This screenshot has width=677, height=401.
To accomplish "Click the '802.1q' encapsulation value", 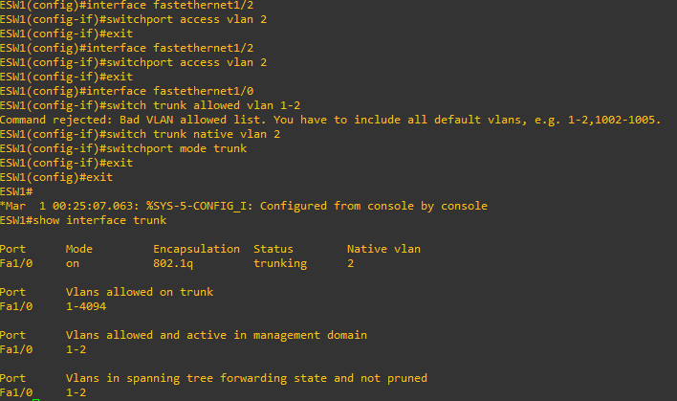I will tap(173, 263).
